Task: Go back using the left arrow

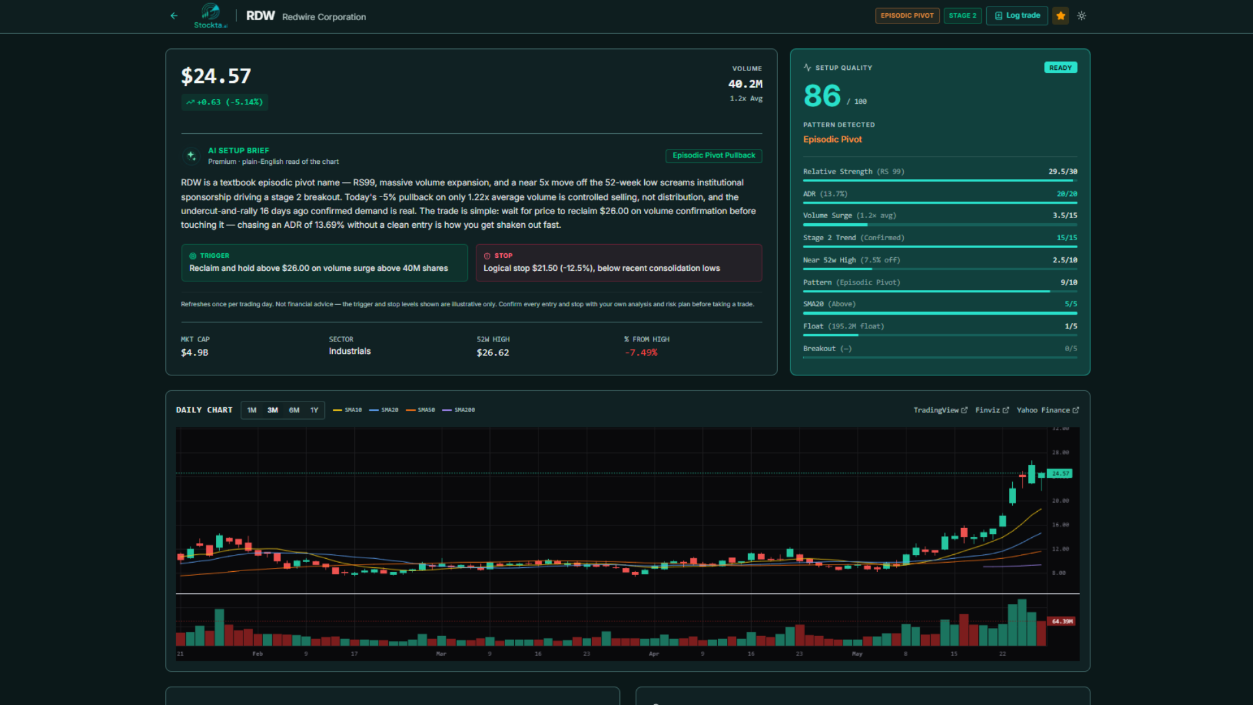Action: pyautogui.click(x=174, y=16)
